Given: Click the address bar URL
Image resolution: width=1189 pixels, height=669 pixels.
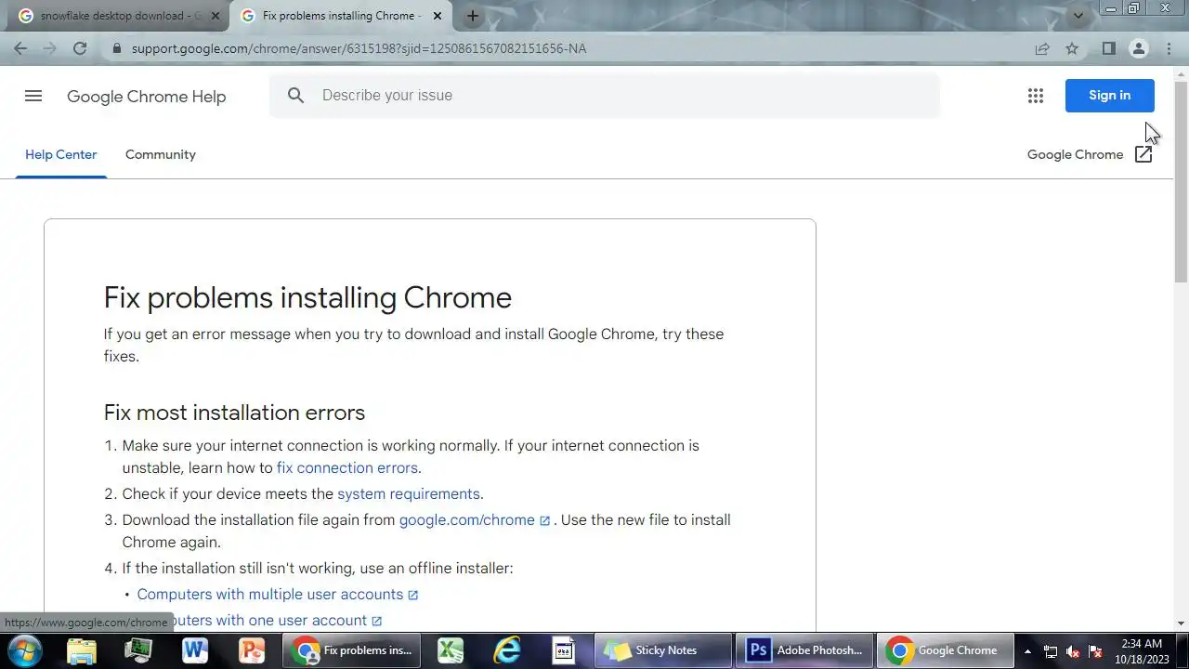Looking at the screenshot, I should 359,48.
